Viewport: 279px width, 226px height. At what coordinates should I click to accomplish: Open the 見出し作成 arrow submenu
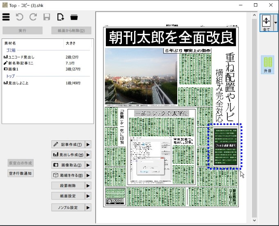(88, 155)
